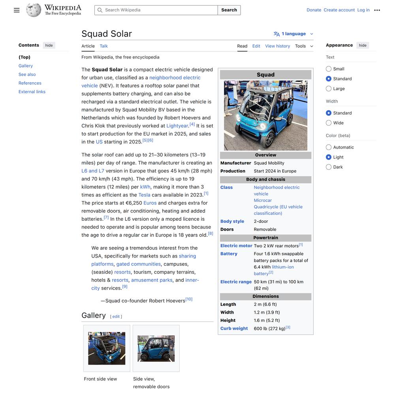Select Standard width option
This screenshot has width=395, height=395.
tap(329, 113)
